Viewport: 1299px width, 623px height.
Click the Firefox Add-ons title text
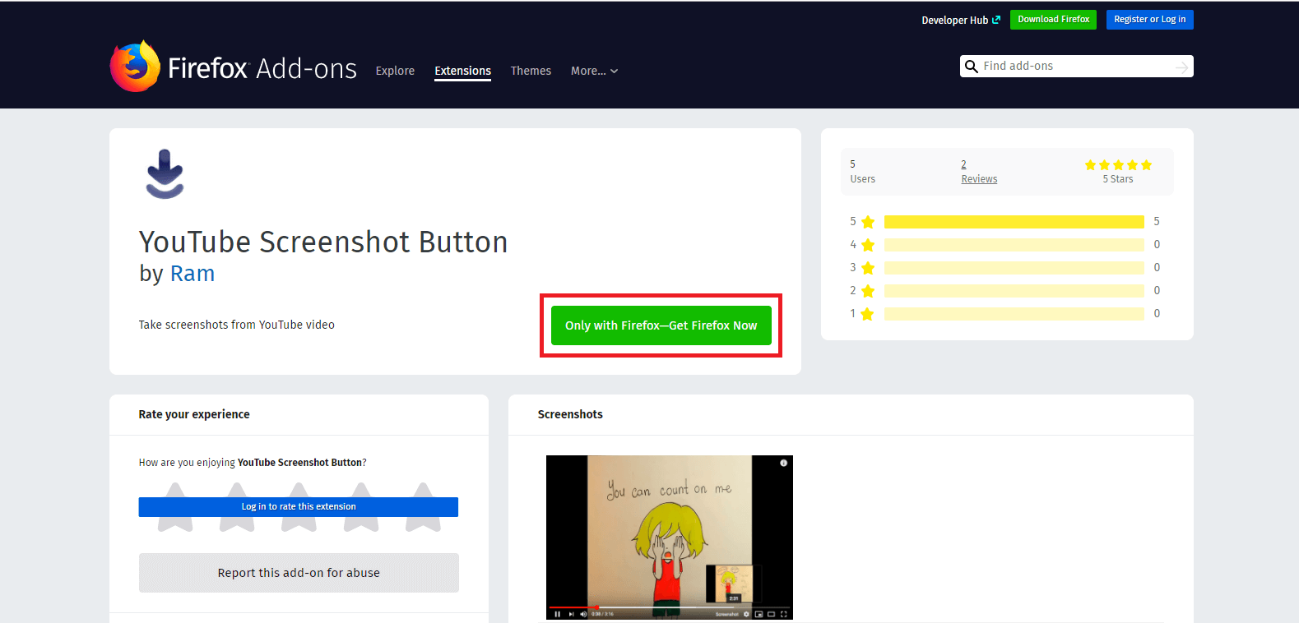[262, 68]
